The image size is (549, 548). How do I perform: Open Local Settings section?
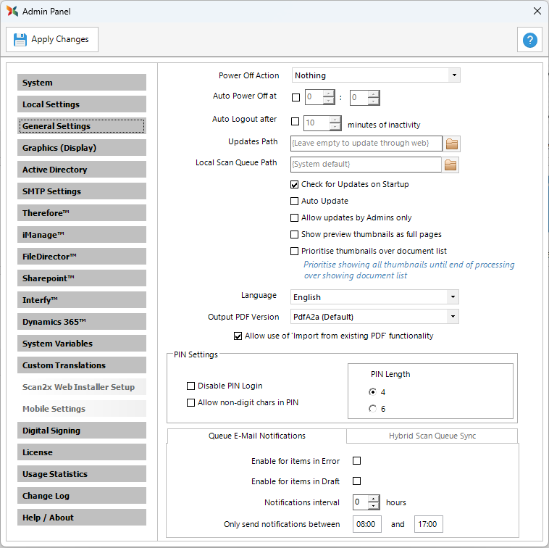click(82, 104)
